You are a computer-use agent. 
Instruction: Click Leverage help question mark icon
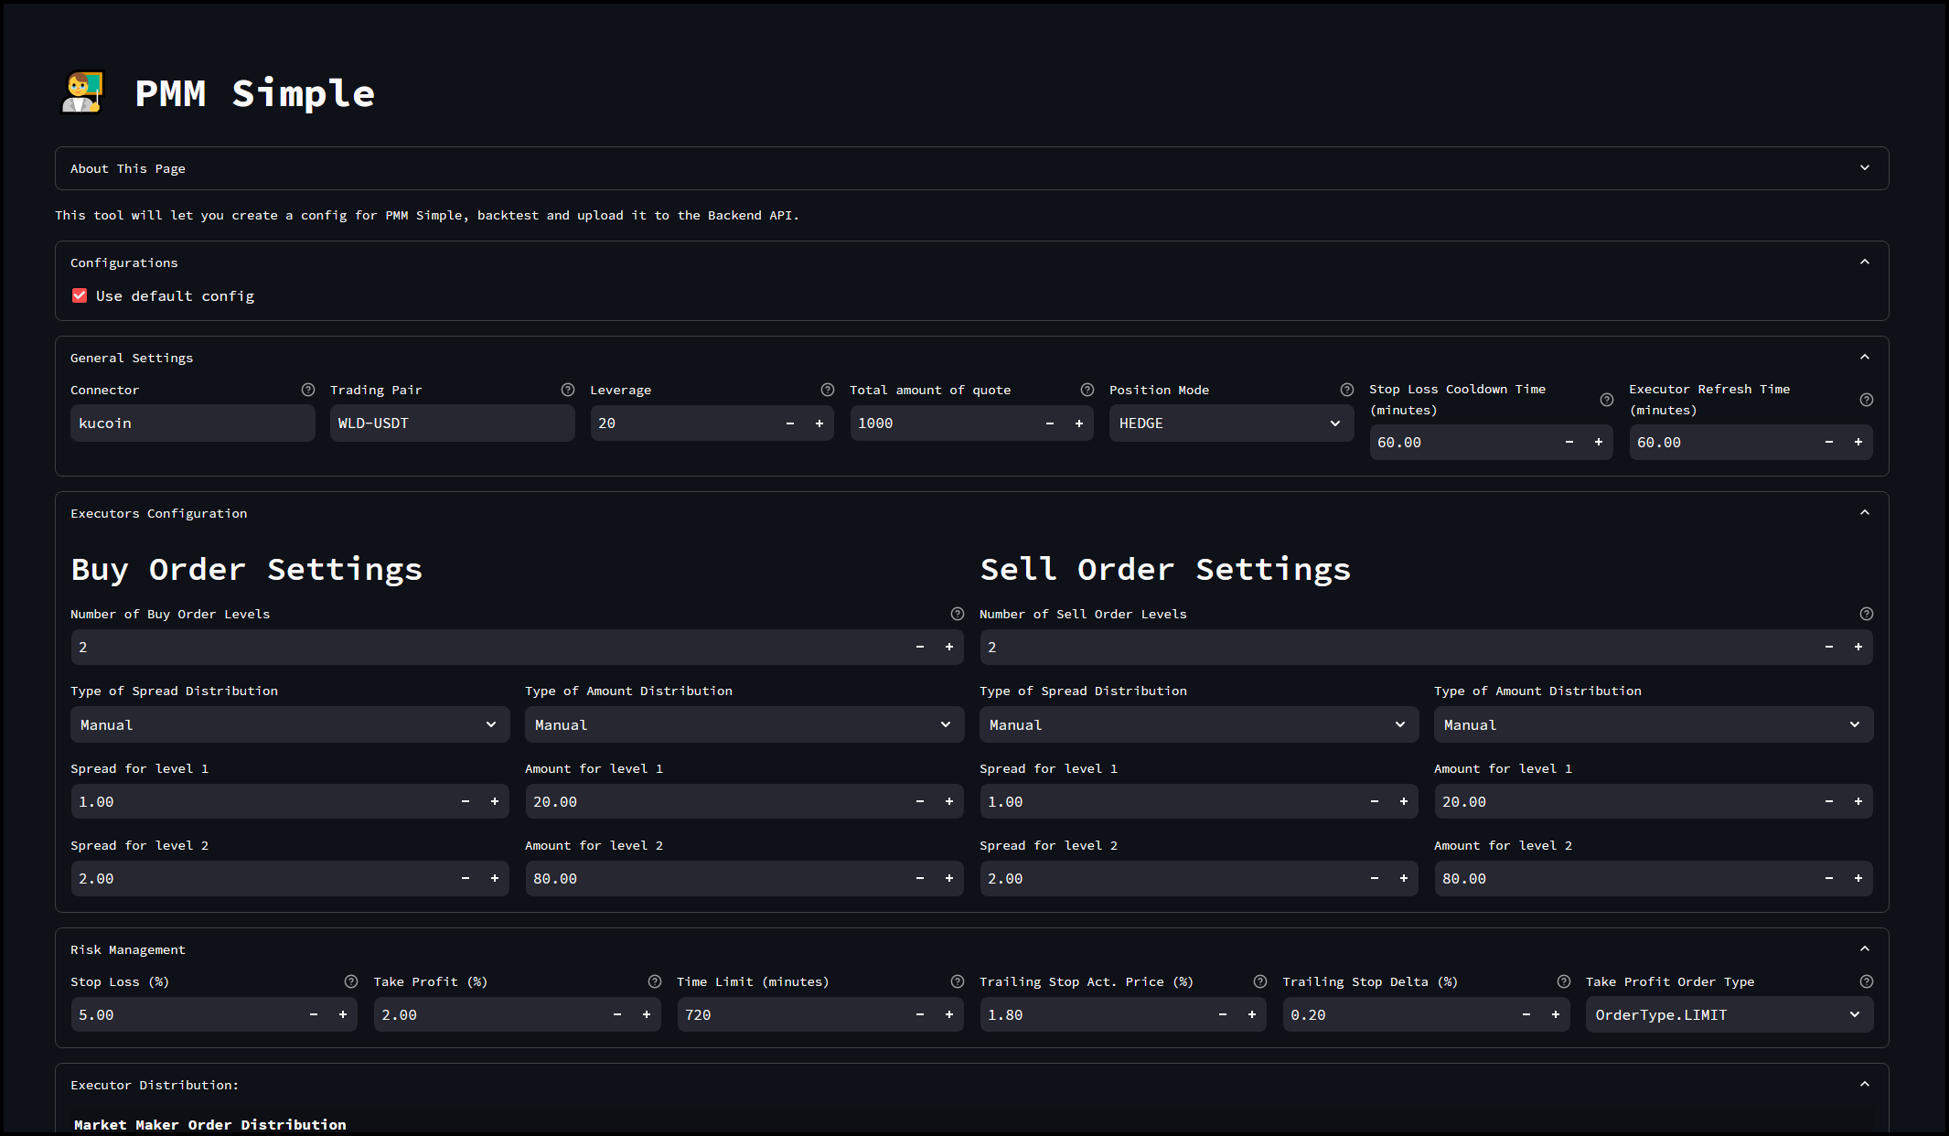[x=828, y=390]
